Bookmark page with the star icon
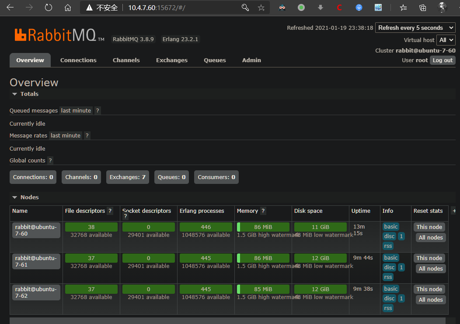This screenshot has width=460, height=324. pos(261,7)
